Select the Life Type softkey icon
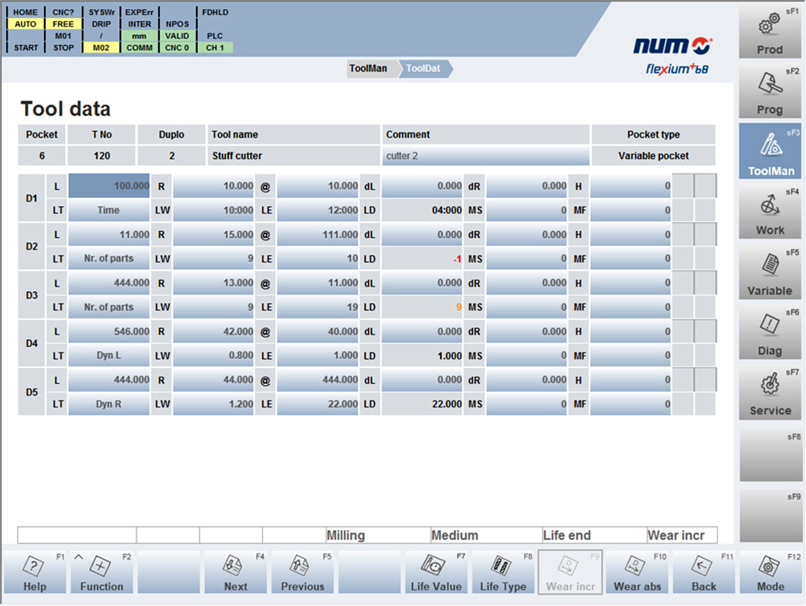806x606 pixels. (503, 570)
